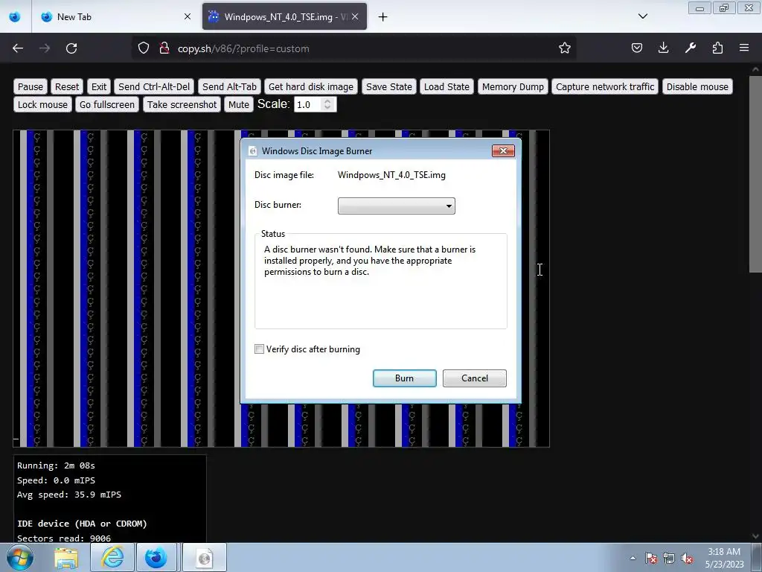Click Memory Dump
Screen dimensions: 762x572
(513, 86)
